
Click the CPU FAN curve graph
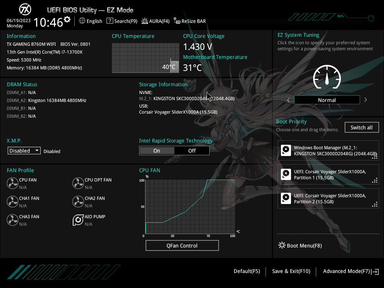point(189,206)
